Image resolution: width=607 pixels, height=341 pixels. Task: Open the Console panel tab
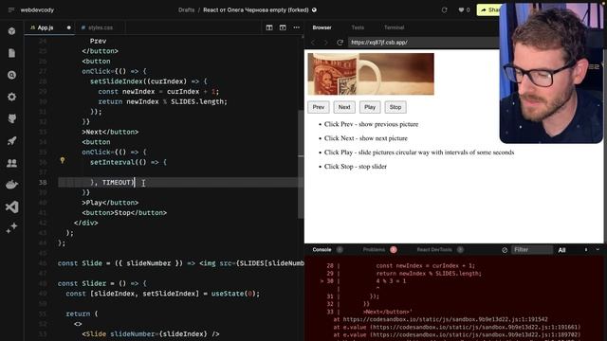pos(322,250)
